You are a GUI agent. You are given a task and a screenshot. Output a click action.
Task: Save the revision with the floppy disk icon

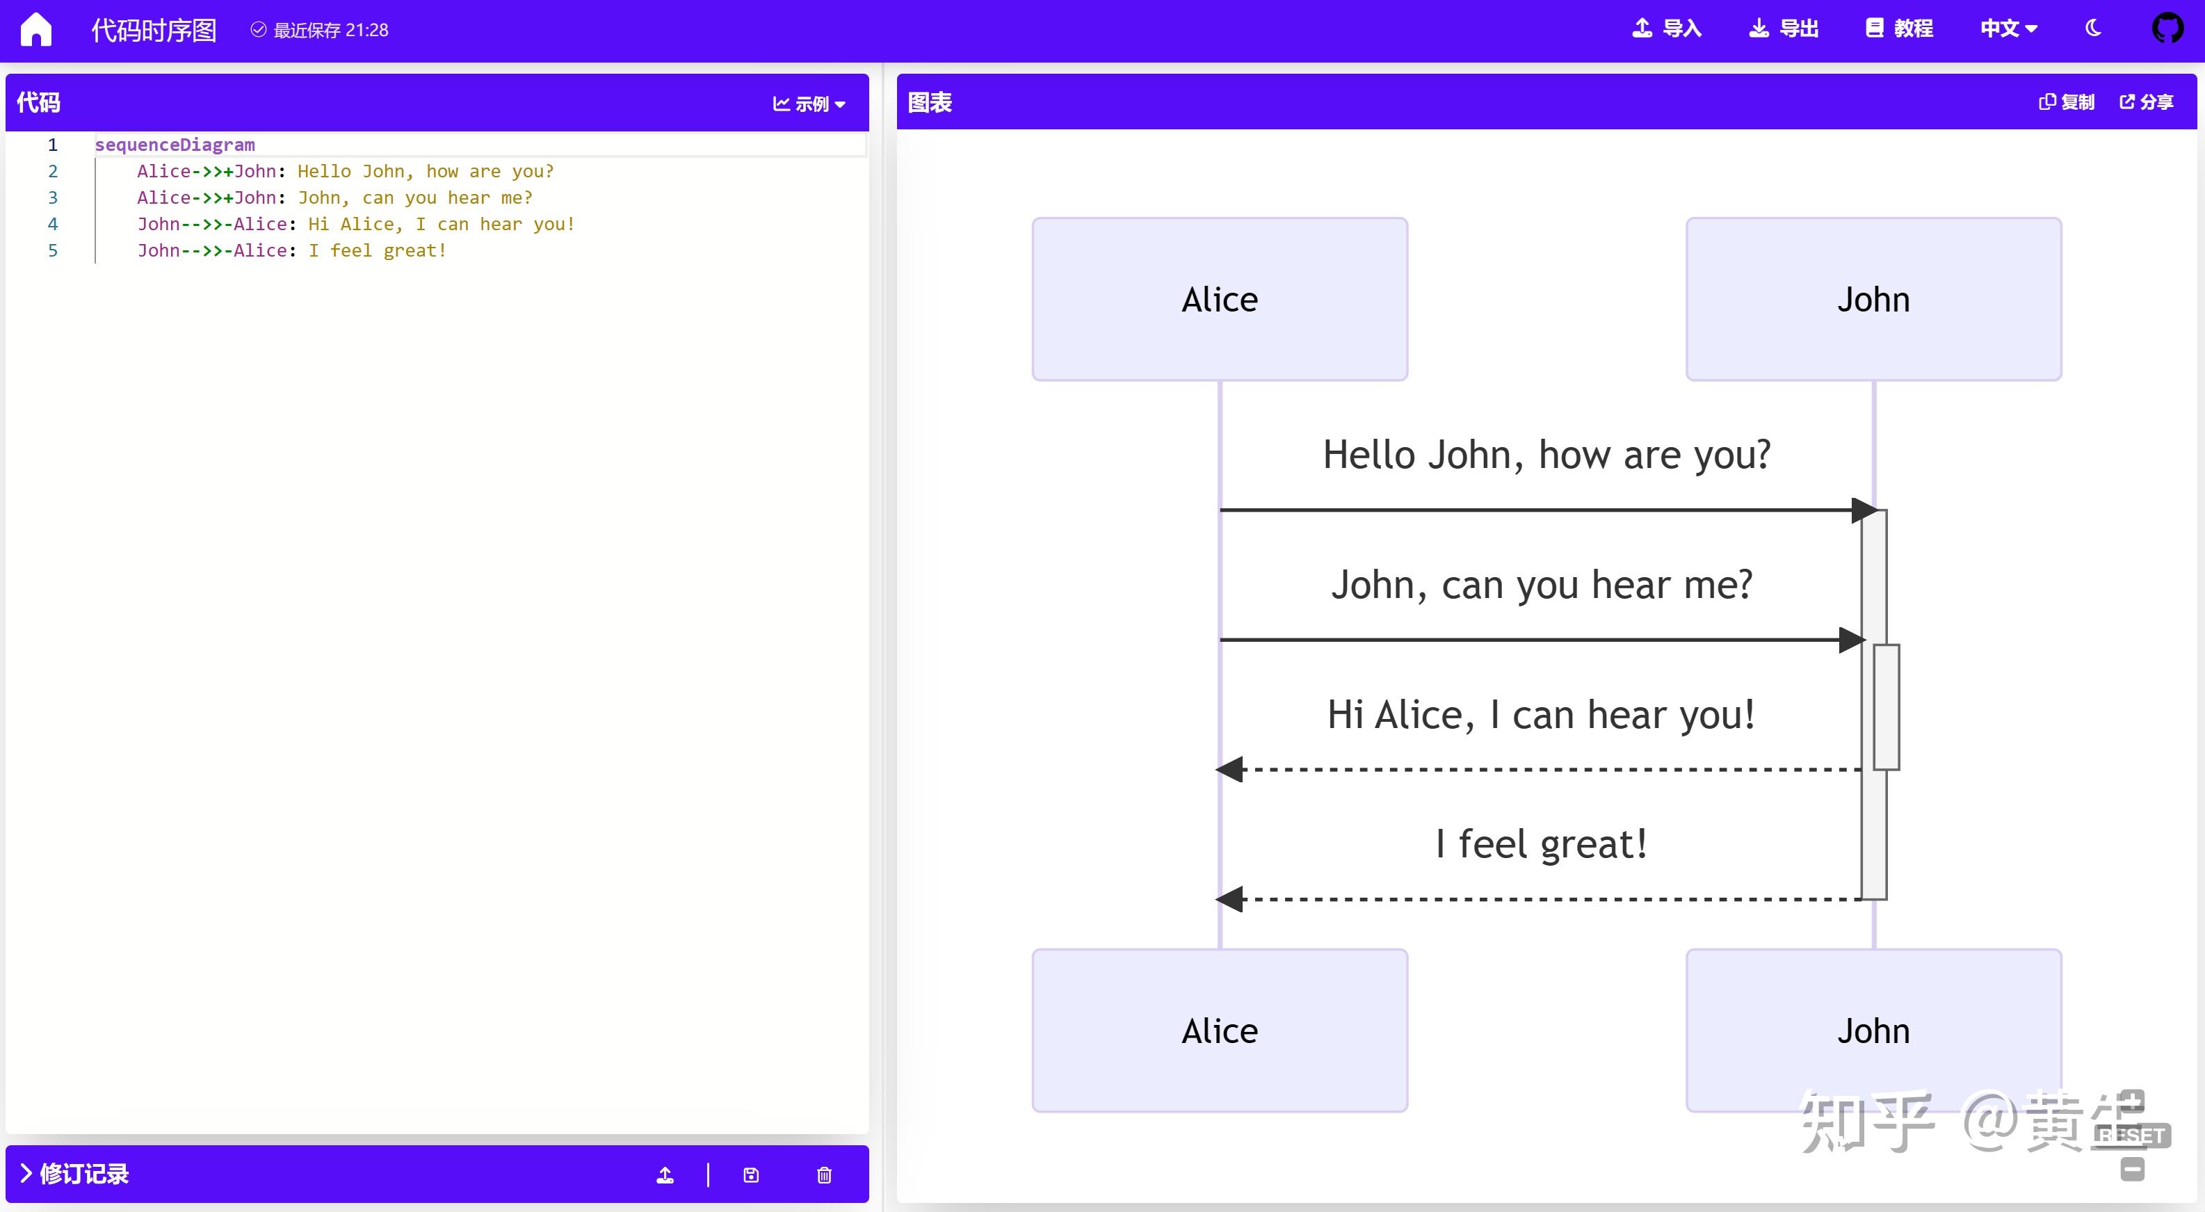[751, 1174]
